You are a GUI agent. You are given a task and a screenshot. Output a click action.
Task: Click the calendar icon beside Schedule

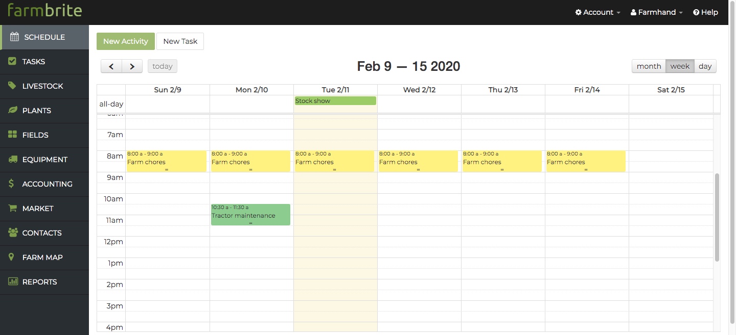tap(14, 37)
